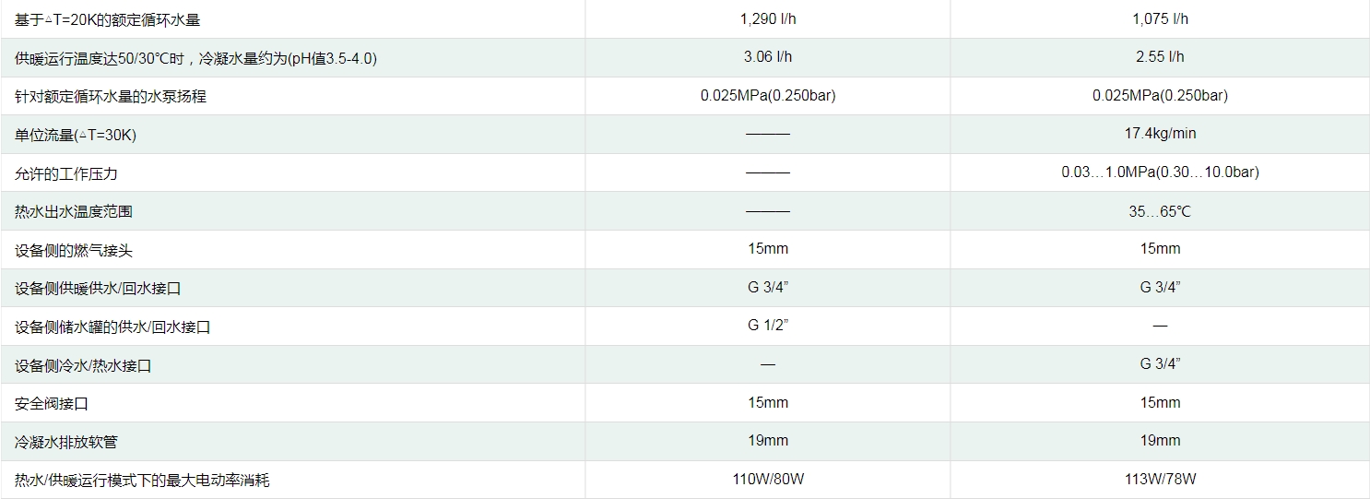
Task: Select the 3.06 l/h cell
Action: click(768, 56)
